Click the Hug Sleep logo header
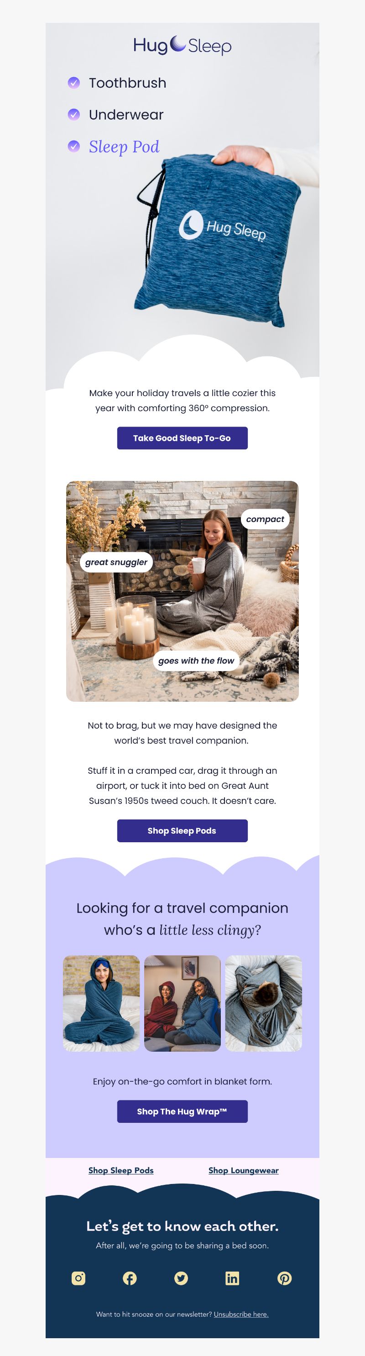Viewport: 365px width, 1356px height. 182,46
